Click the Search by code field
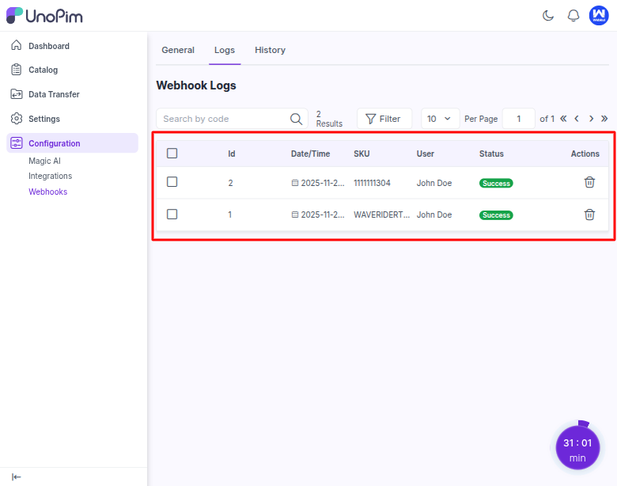 pos(232,119)
